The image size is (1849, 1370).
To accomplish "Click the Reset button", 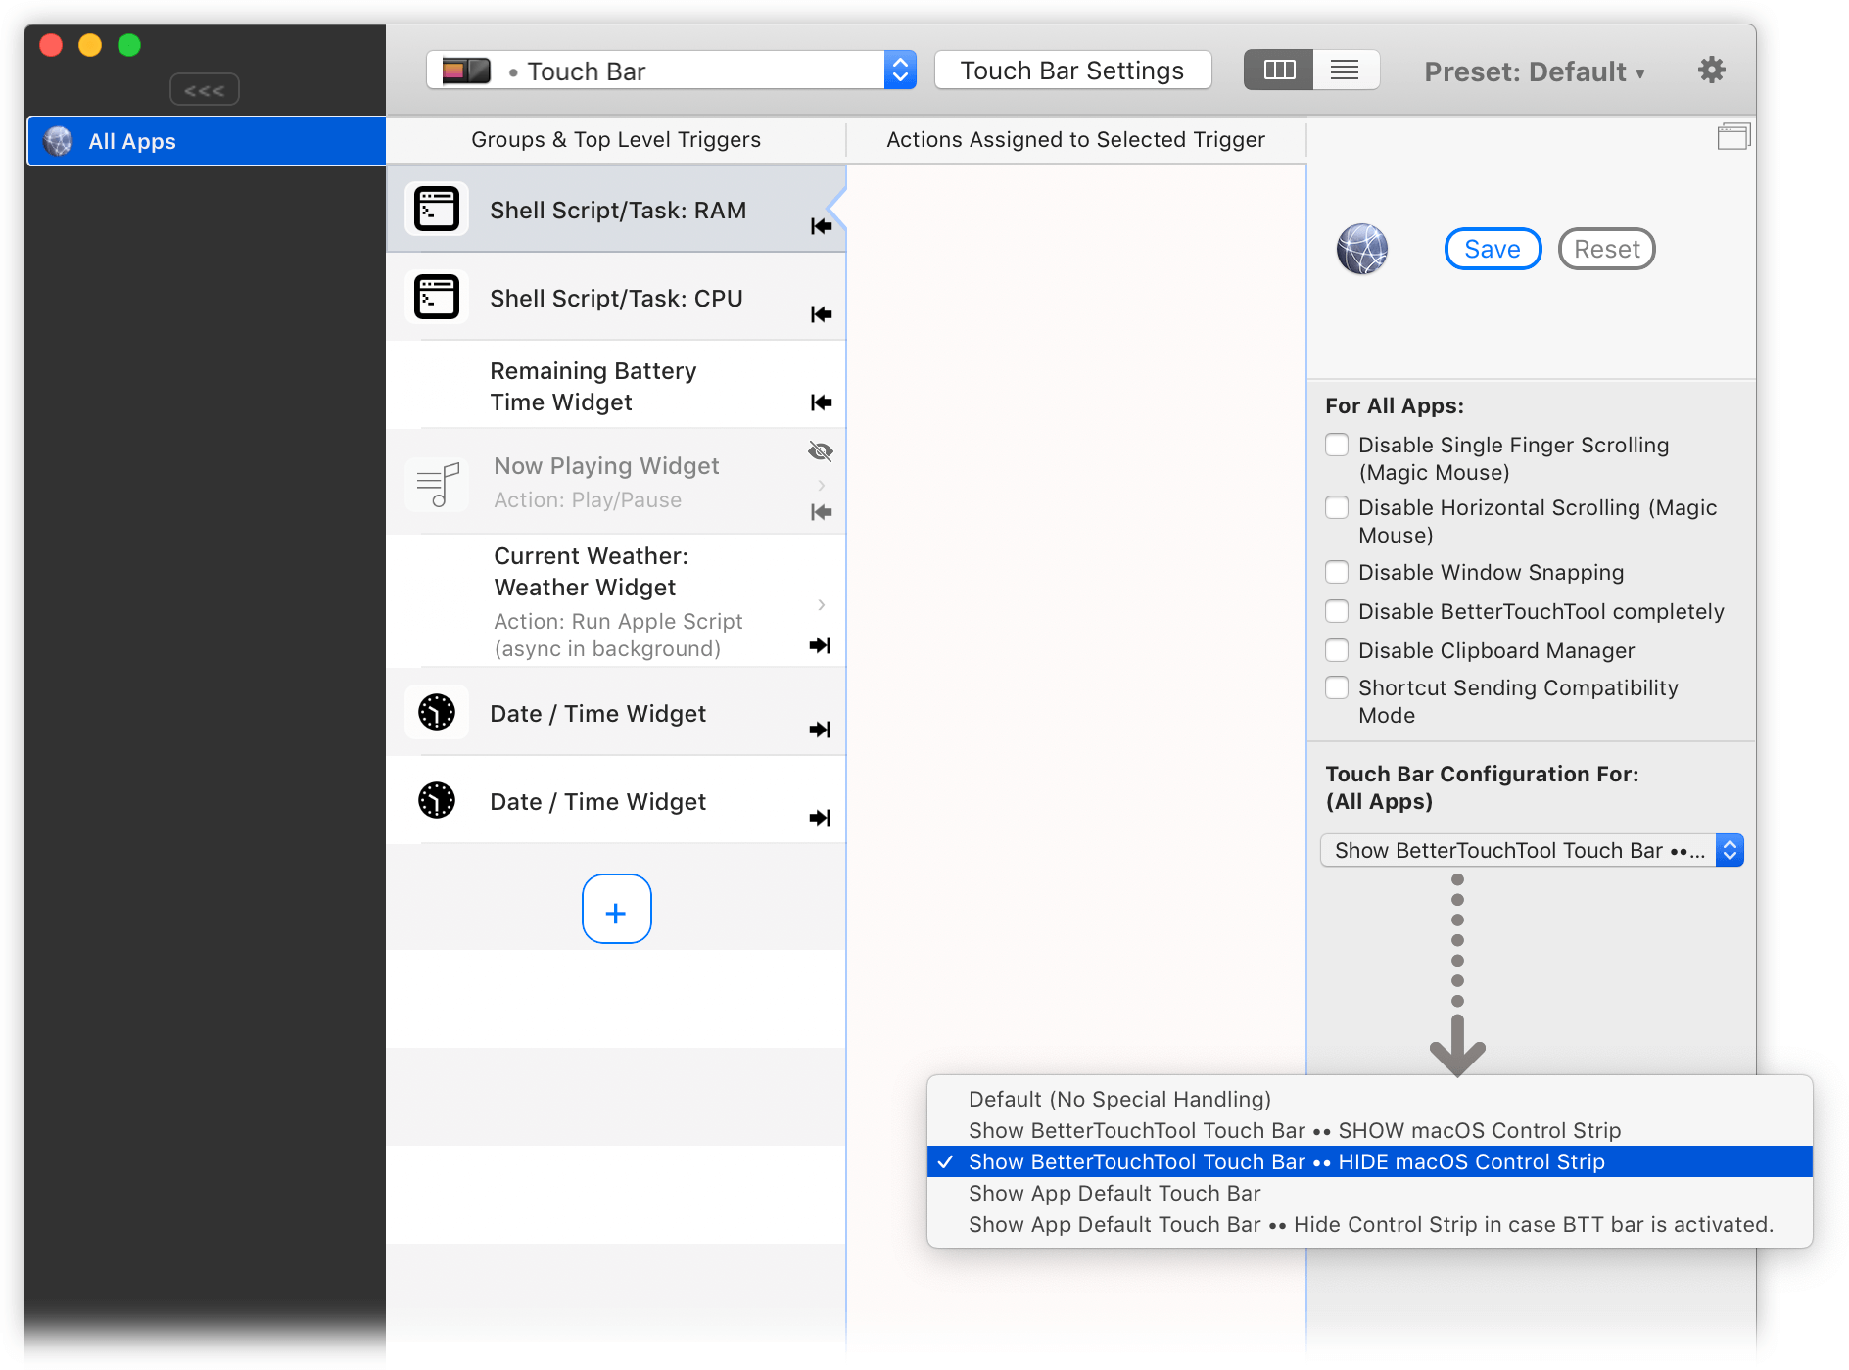I will [1606, 249].
